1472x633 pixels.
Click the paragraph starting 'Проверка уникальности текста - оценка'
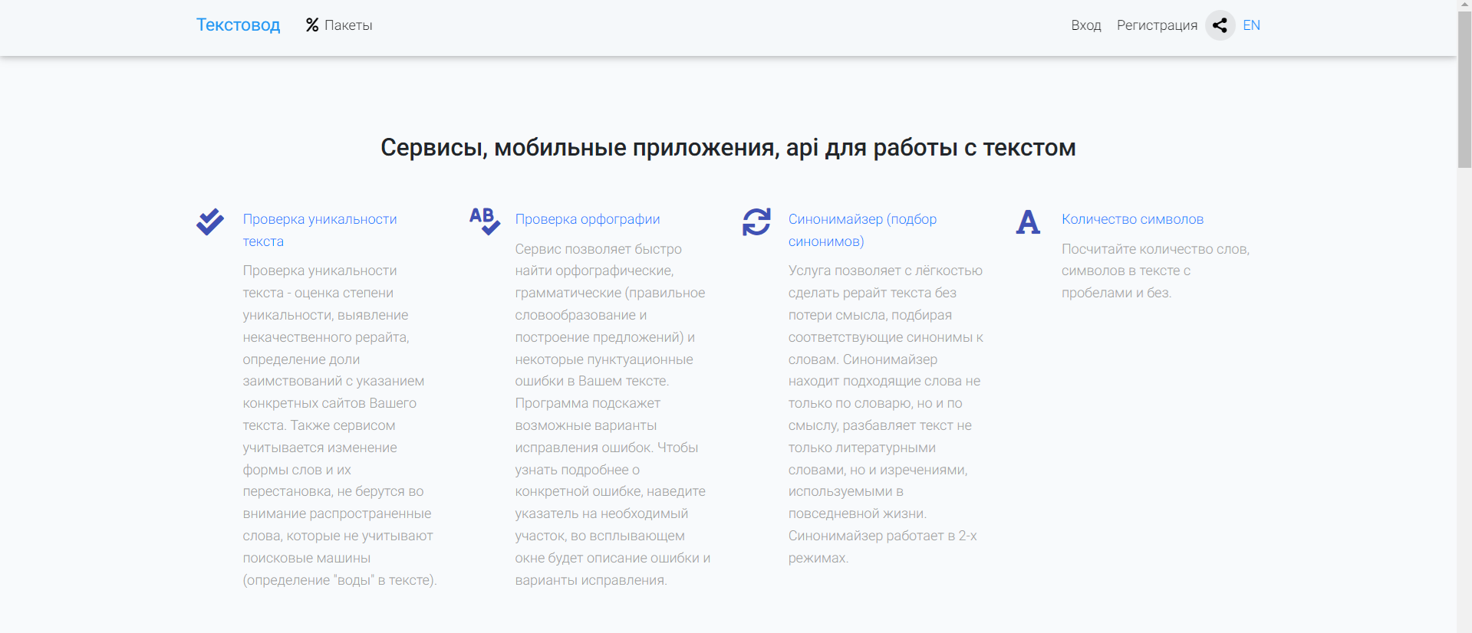[340, 425]
